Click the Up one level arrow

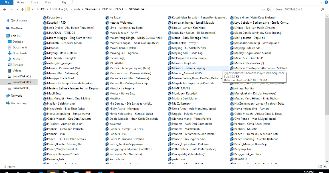click(x=22, y=9)
